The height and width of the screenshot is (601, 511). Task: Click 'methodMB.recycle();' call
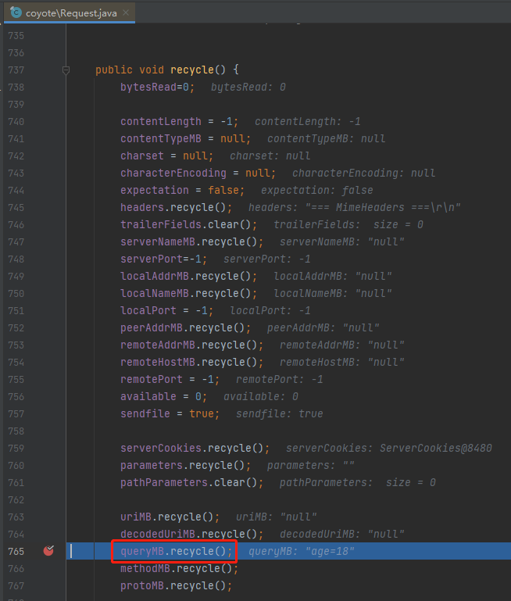click(x=179, y=568)
